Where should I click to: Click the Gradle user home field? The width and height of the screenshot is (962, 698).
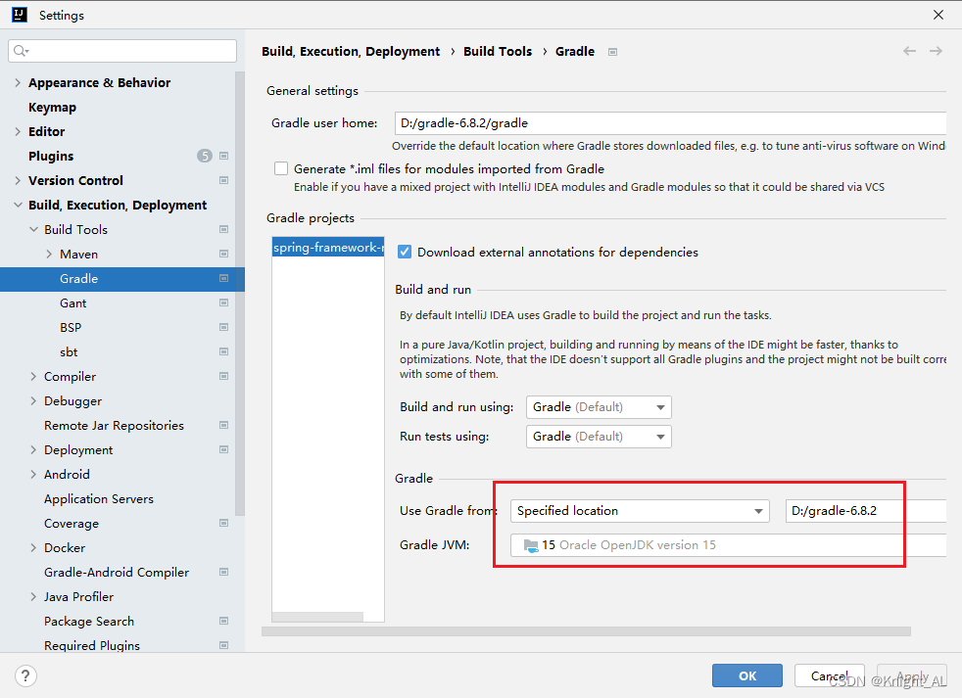(670, 123)
